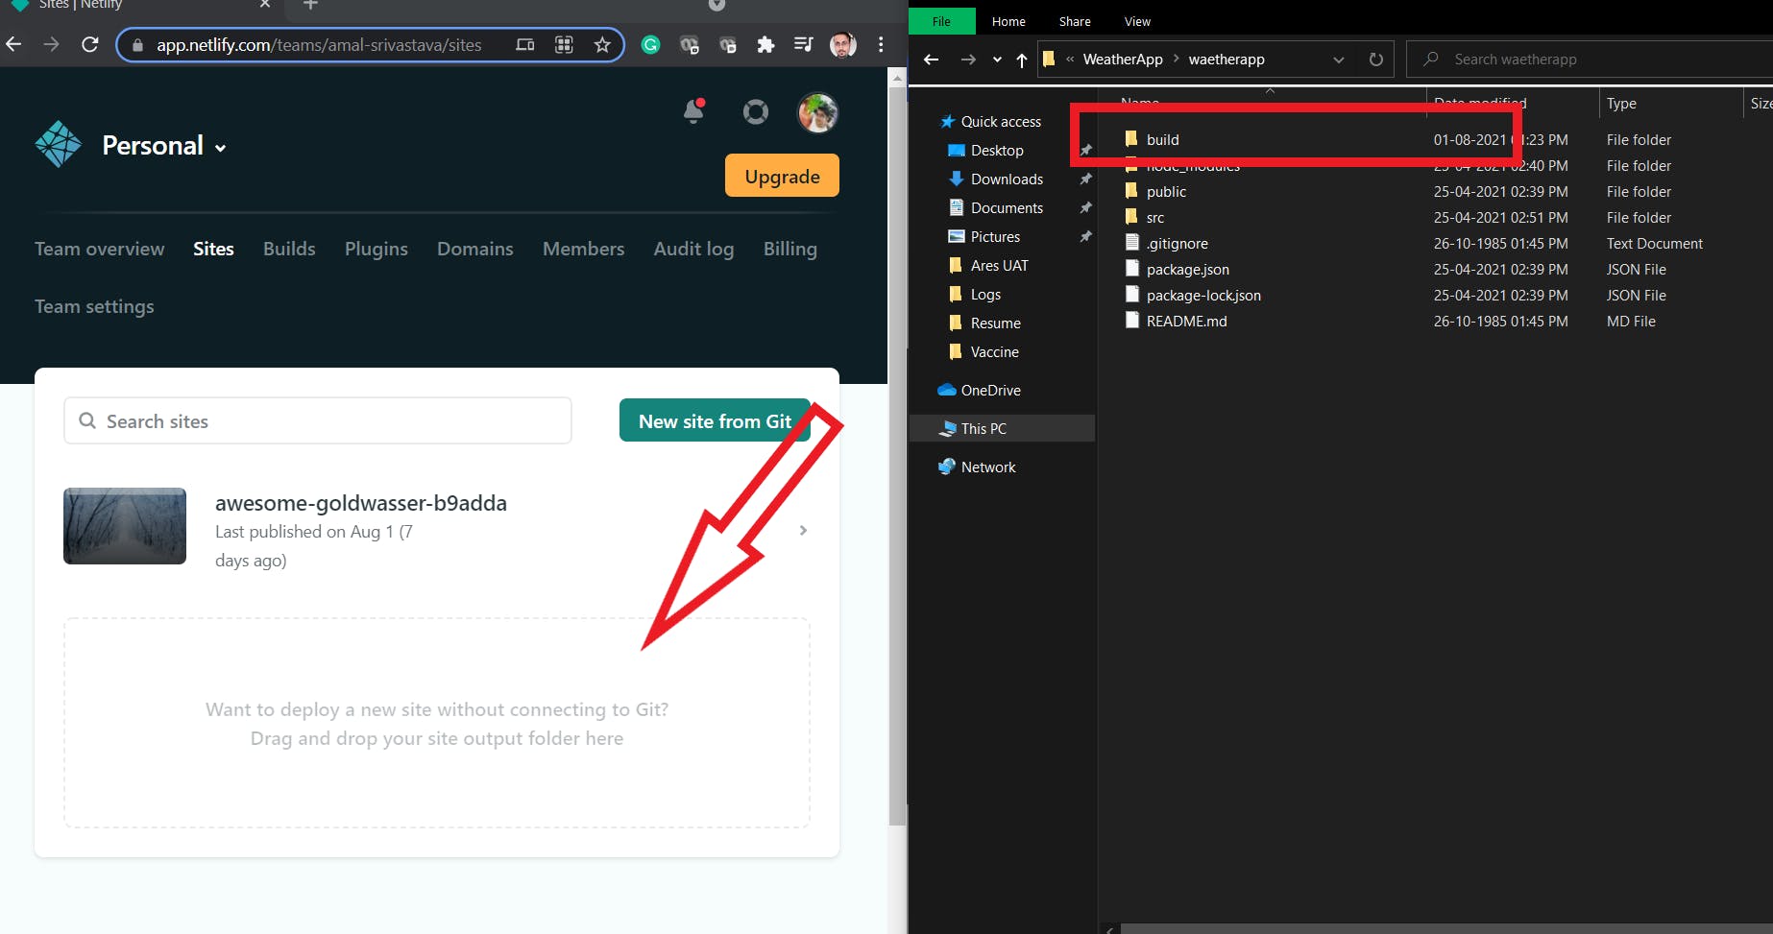Open Netlify notifications bell

point(693,111)
